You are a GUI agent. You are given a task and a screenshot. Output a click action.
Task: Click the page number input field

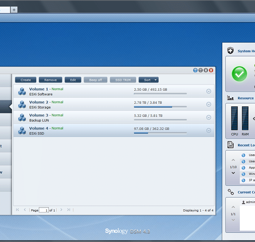click(x=44, y=210)
